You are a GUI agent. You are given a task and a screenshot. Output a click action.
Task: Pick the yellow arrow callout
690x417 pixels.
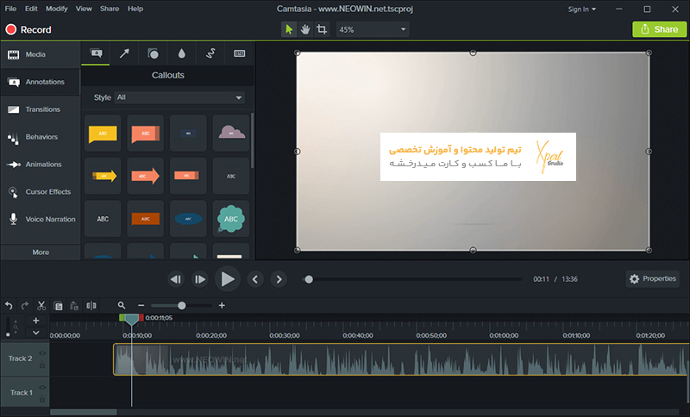(103, 176)
